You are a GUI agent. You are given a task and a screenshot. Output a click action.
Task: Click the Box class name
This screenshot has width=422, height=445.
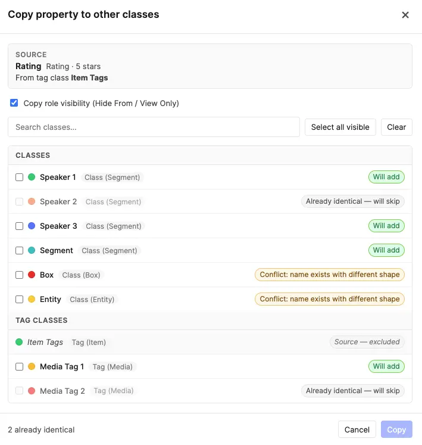(x=47, y=275)
